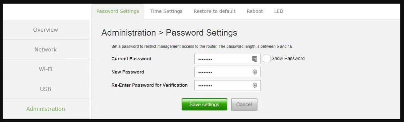The height and width of the screenshot is (122, 404).
Task: Select Wi-Fi in the sidebar
Action: [46, 69]
